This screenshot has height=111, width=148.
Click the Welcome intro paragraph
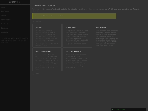coord(86,10)
